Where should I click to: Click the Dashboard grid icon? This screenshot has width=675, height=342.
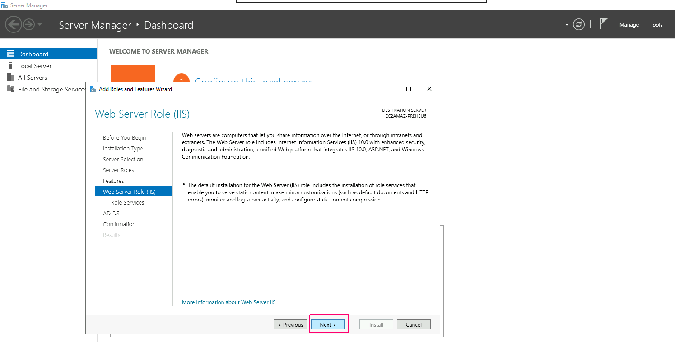coord(11,54)
